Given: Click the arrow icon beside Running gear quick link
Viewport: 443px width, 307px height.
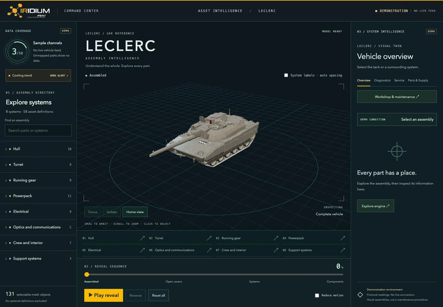Looking at the screenshot, I should click(x=276, y=238).
